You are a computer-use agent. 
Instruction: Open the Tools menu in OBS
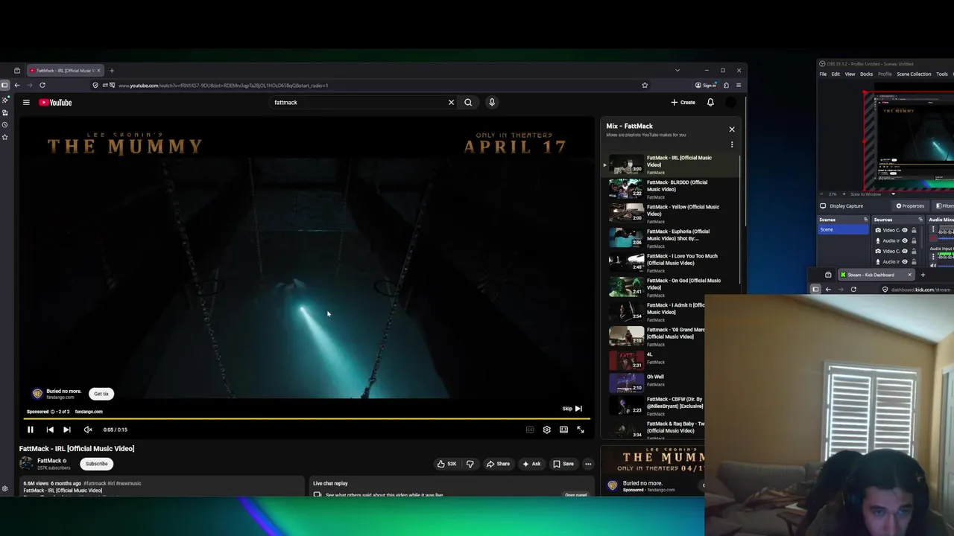942,74
